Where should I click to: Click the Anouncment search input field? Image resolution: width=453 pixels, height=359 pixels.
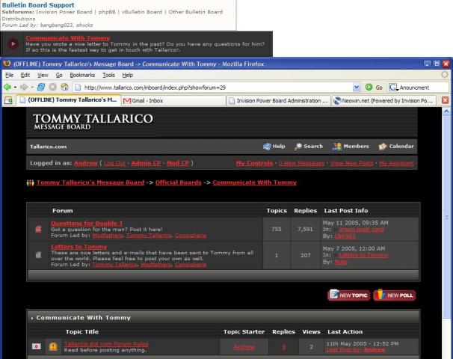[423, 88]
